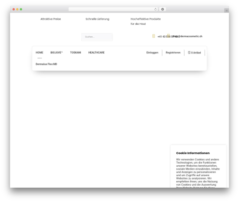Viewport: 239px width, 202px height.
Task: Maximize window with green button
Action: click(21, 9)
